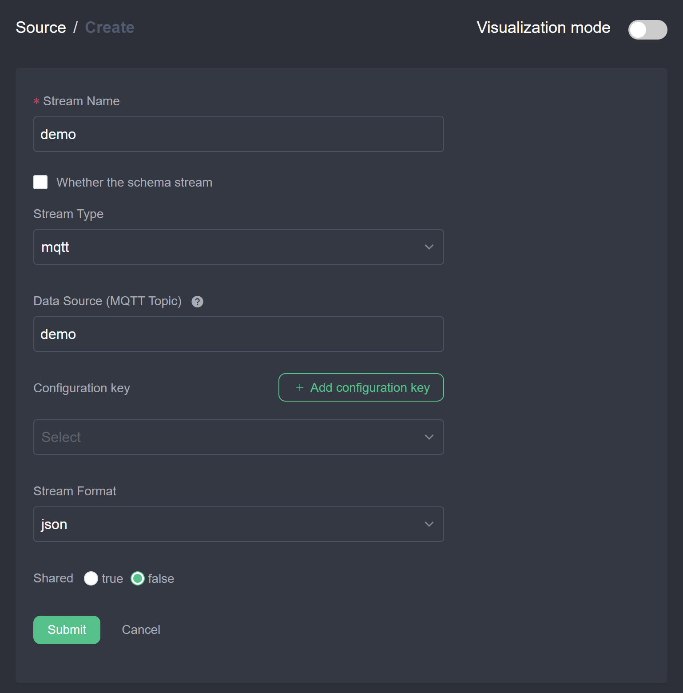Enable the Visualization mode switch
Image resolution: width=683 pixels, height=693 pixels.
point(647,30)
